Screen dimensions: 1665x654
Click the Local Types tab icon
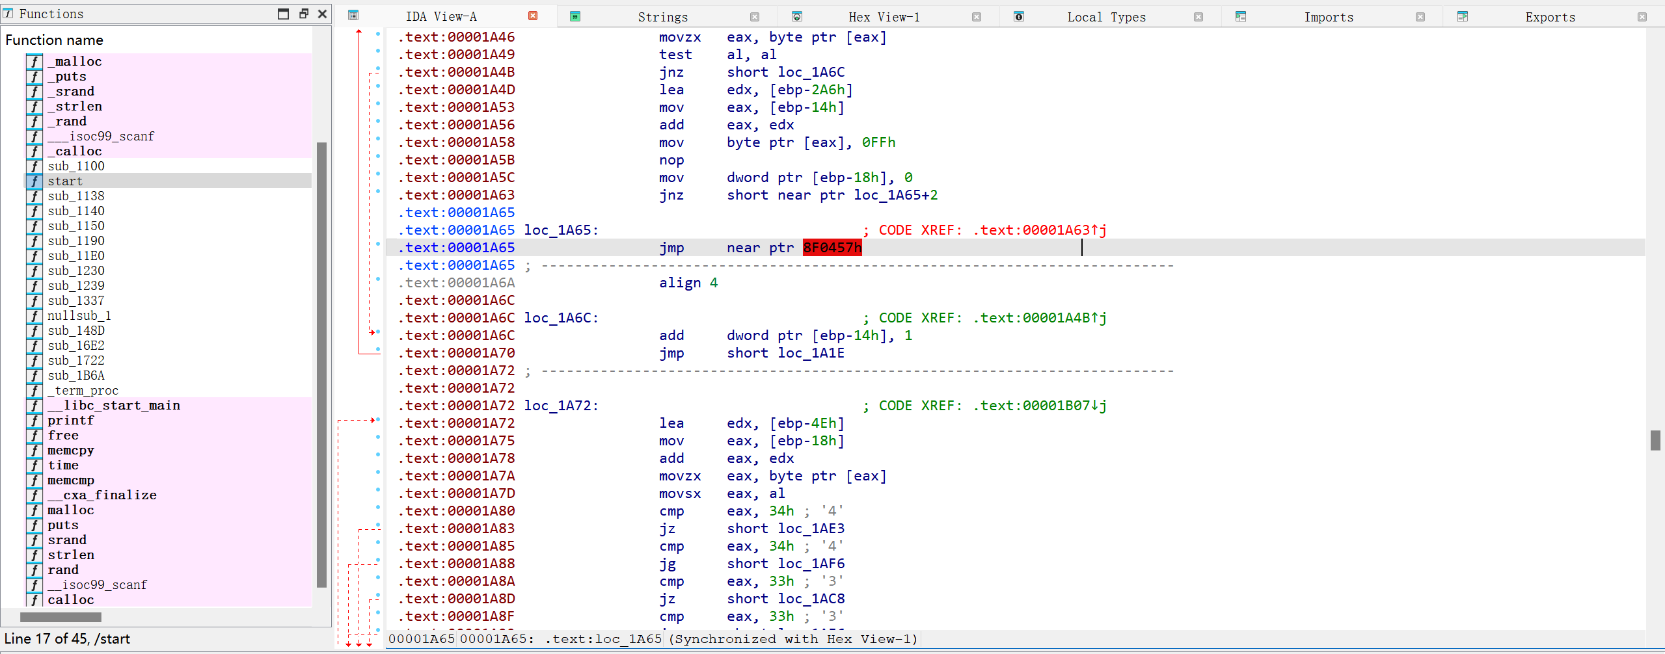click(x=1019, y=17)
